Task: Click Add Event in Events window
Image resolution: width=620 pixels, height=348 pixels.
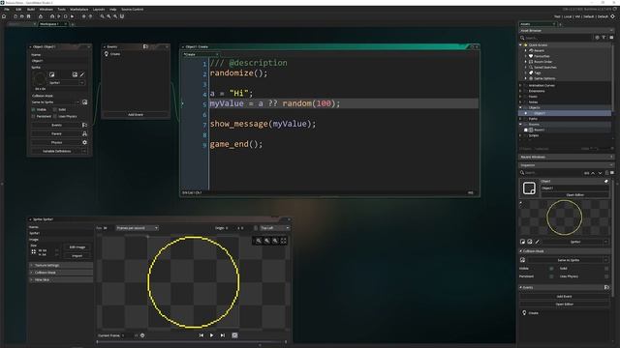Action: (136, 114)
